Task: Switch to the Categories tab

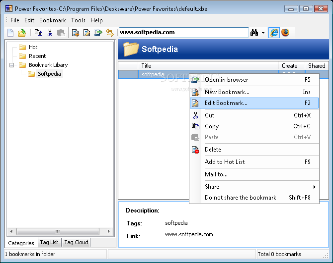Action: pyautogui.click(x=21, y=243)
